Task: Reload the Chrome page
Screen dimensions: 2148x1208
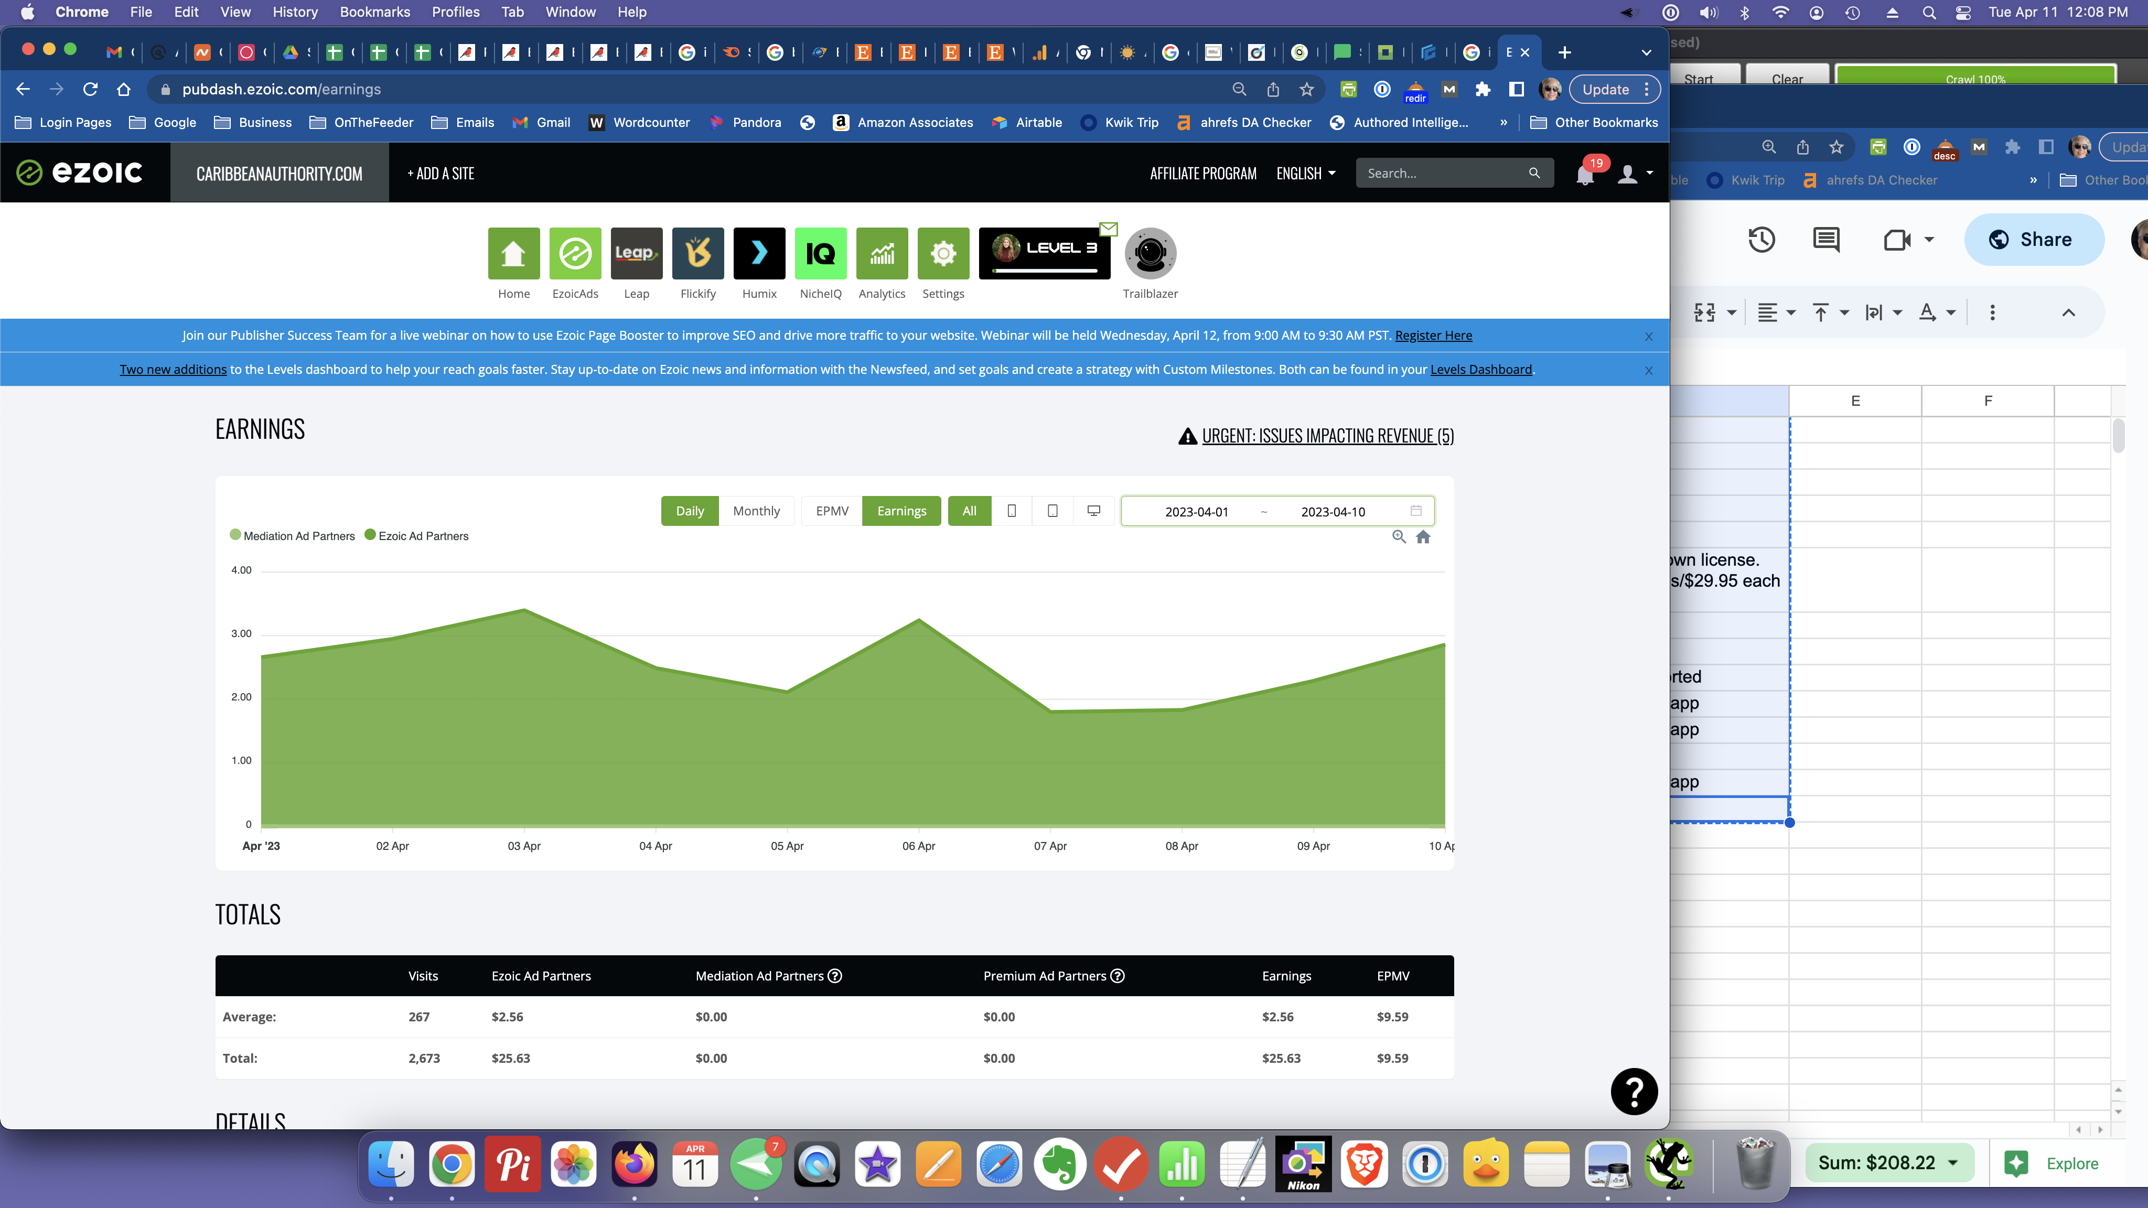Action: pos(90,89)
